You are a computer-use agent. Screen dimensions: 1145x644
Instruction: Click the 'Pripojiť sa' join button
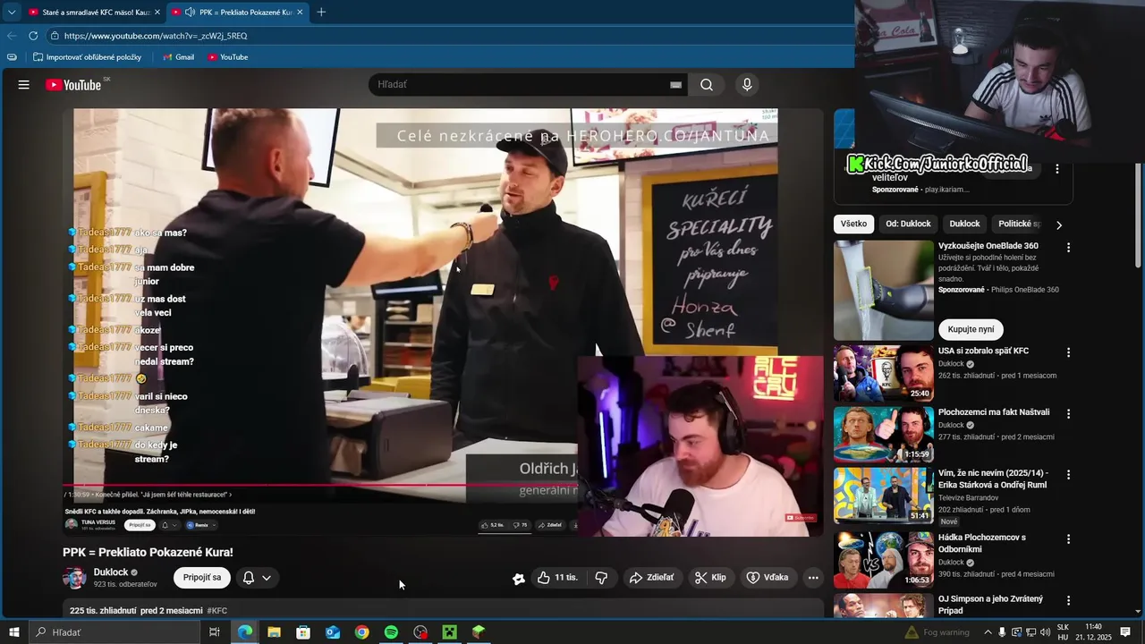pos(202,578)
